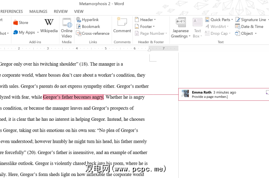Add a Drop Cap

(218, 33)
